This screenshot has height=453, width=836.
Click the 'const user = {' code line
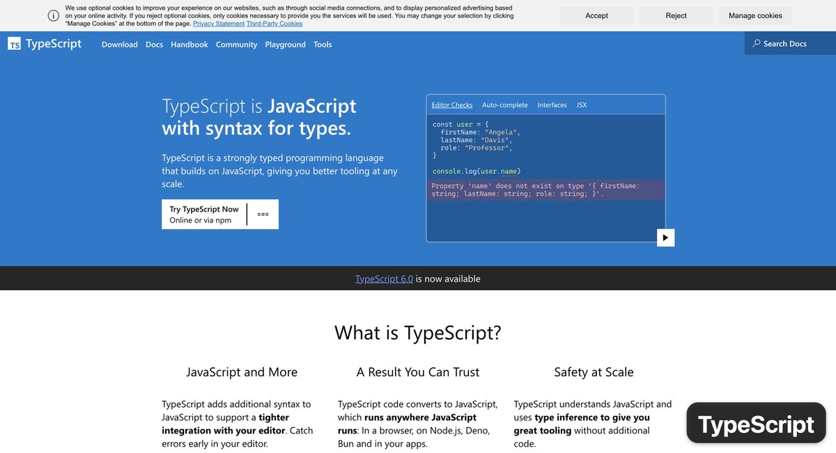point(460,124)
